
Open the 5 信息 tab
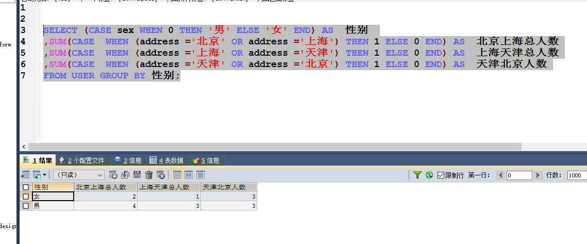pyautogui.click(x=206, y=160)
